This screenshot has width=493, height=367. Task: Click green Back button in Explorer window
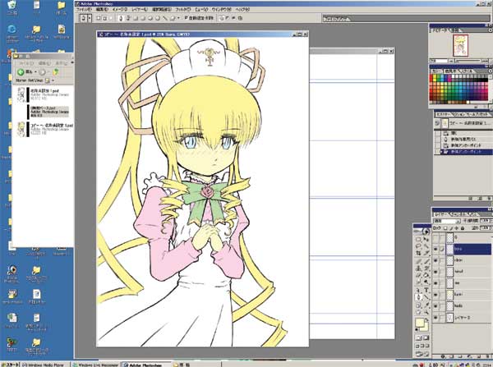tap(21, 72)
